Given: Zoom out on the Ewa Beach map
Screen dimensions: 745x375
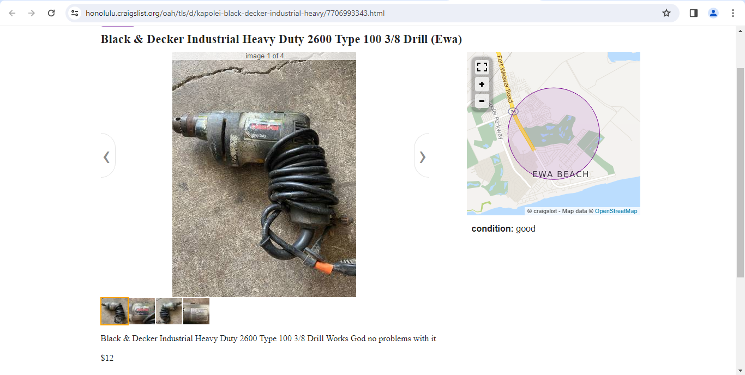Looking at the screenshot, I should pos(482,101).
